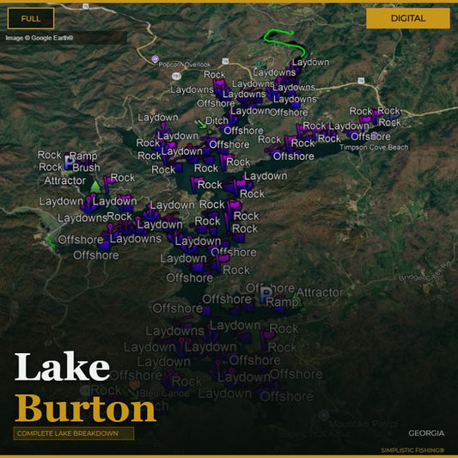
Task: Select the Ramp label next to Brush
Action: coord(83,156)
